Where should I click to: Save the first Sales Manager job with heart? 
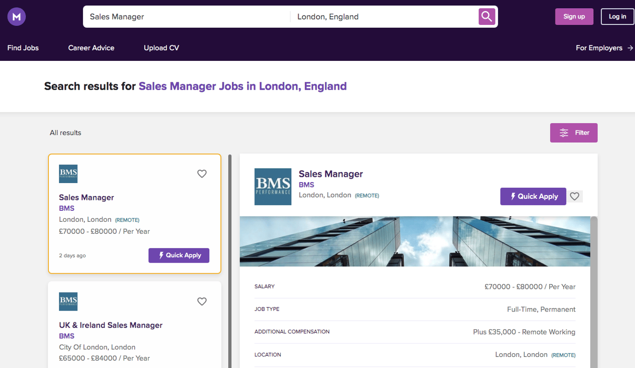point(202,174)
